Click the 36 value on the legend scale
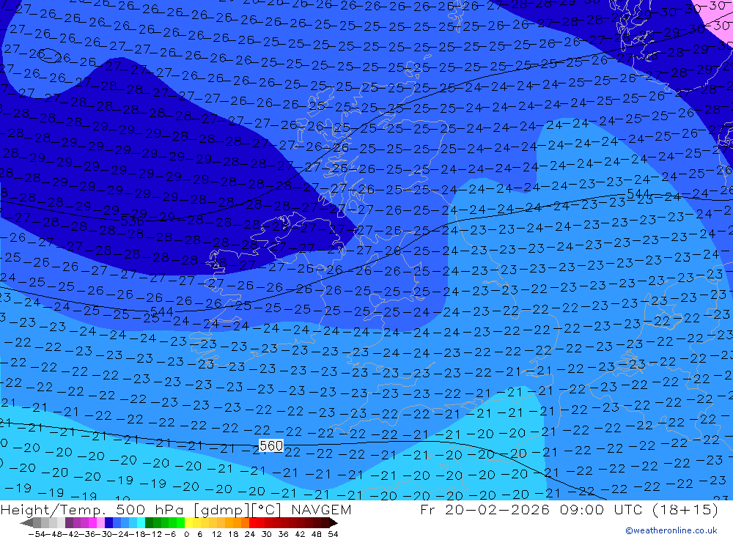Screen dimensions: 733x537 283,534
